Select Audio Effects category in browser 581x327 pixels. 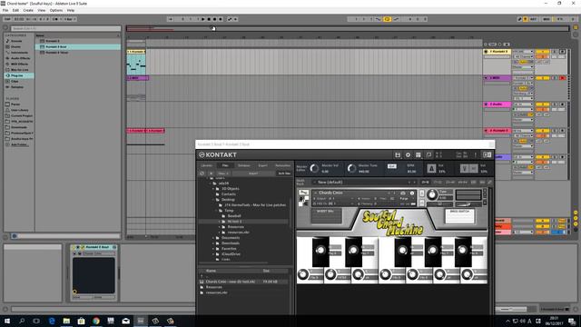[20, 58]
